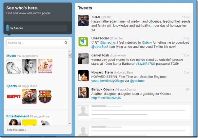Click the @danieltosh handle
The image size is (198, 138).
[x=118, y=56]
